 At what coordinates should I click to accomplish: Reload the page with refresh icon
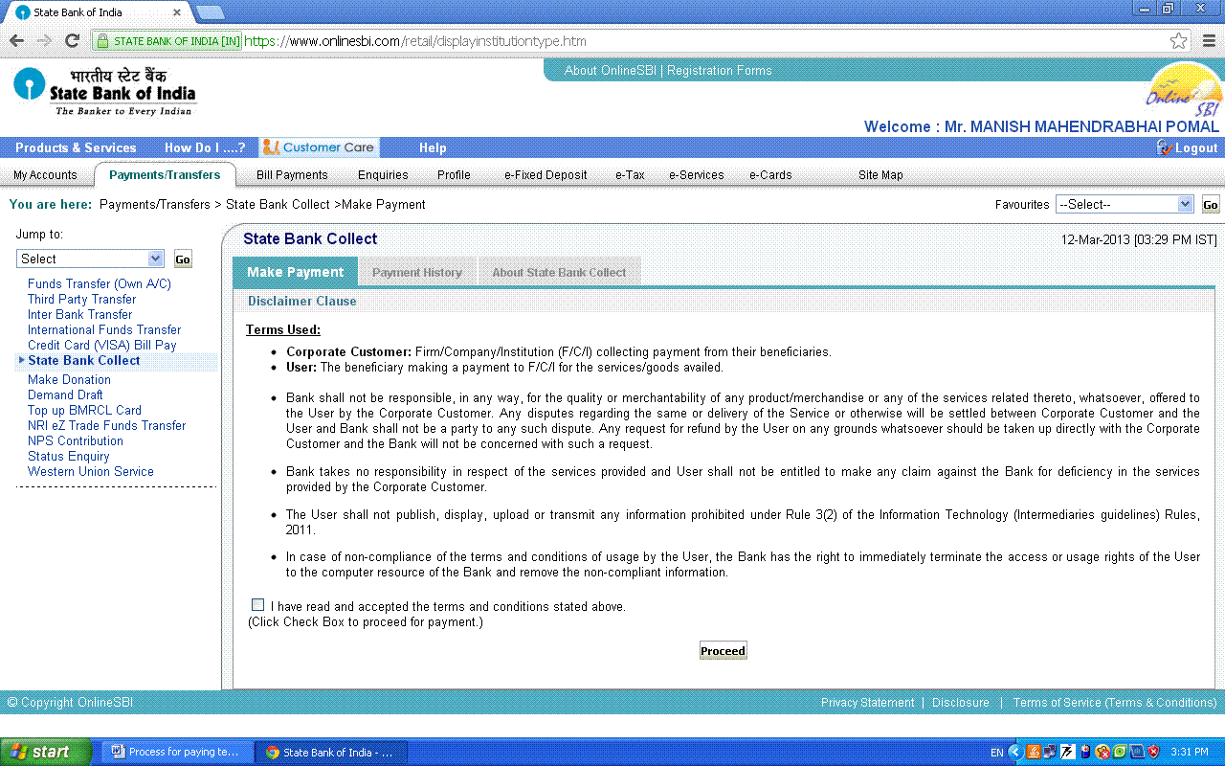[72, 41]
